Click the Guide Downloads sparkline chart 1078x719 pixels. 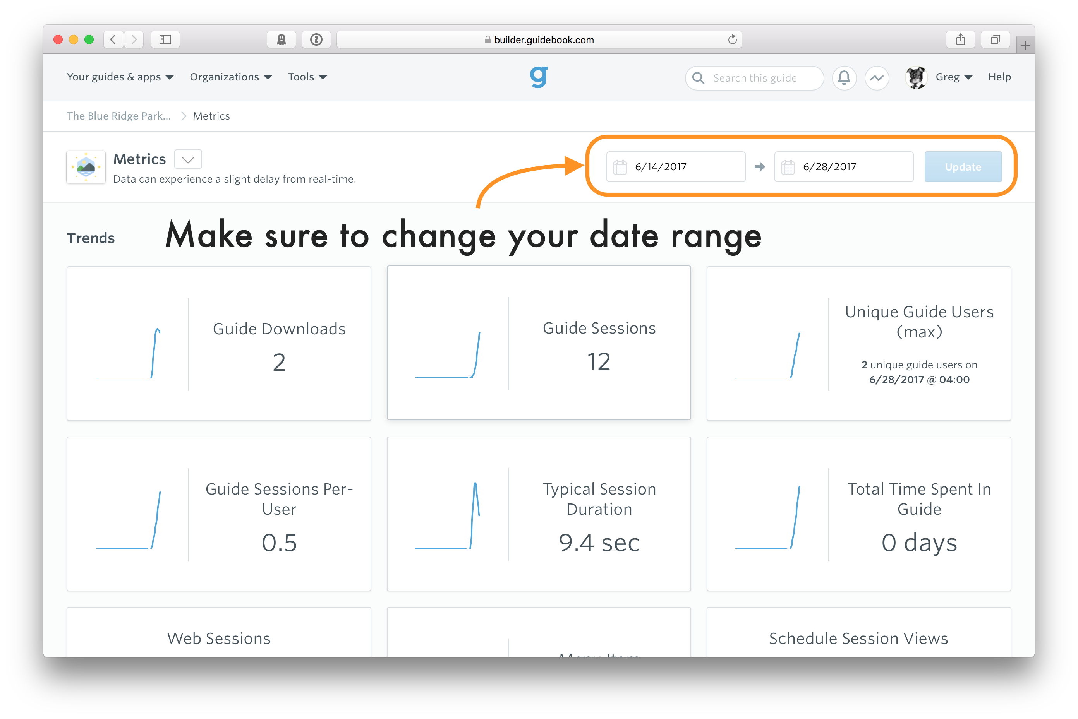pyautogui.click(x=128, y=353)
